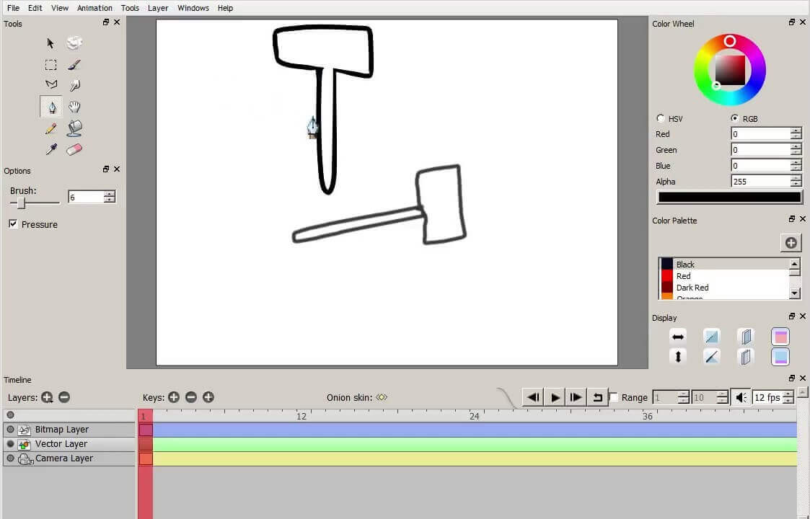Screen dimensions: 810x519
Task: Select the Pencil tool
Action: (x=50, y=128)
